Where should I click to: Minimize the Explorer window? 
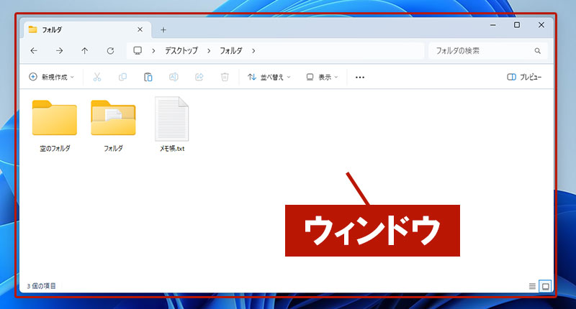[493, 25]
